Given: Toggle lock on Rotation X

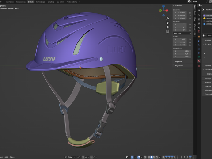Looking at the screenshot, I should pyautogui.click(x=189, y=24).
